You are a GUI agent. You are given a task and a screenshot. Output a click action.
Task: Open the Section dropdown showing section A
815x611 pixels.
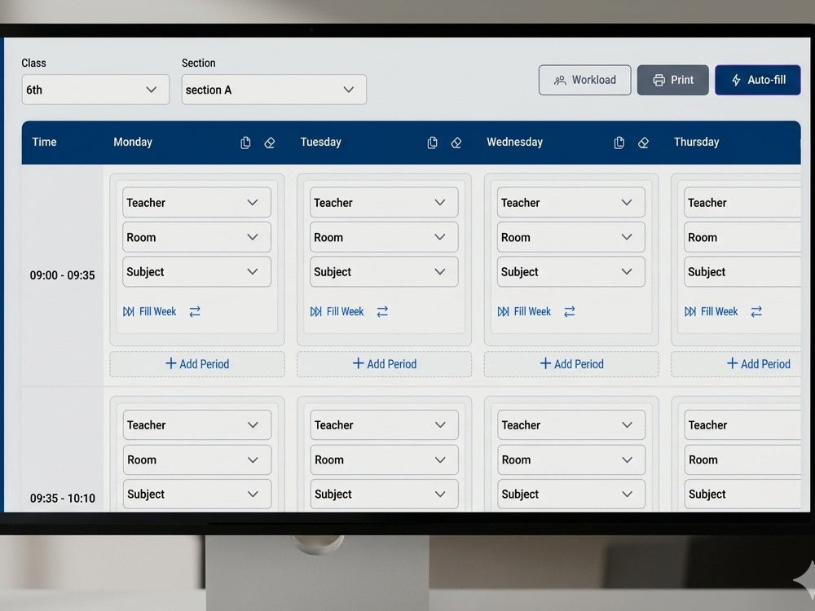pos(274,90)
